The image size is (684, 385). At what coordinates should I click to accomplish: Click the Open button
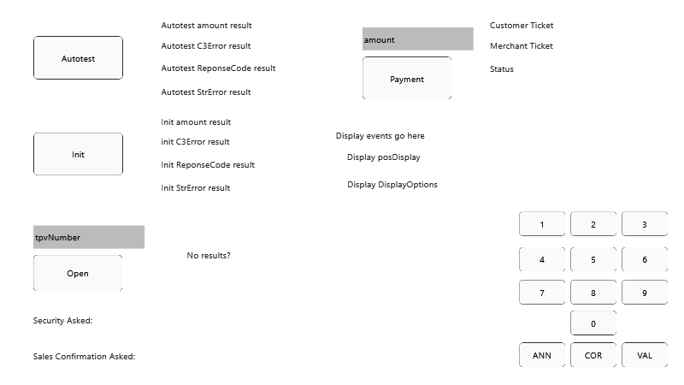click(78, 273)
